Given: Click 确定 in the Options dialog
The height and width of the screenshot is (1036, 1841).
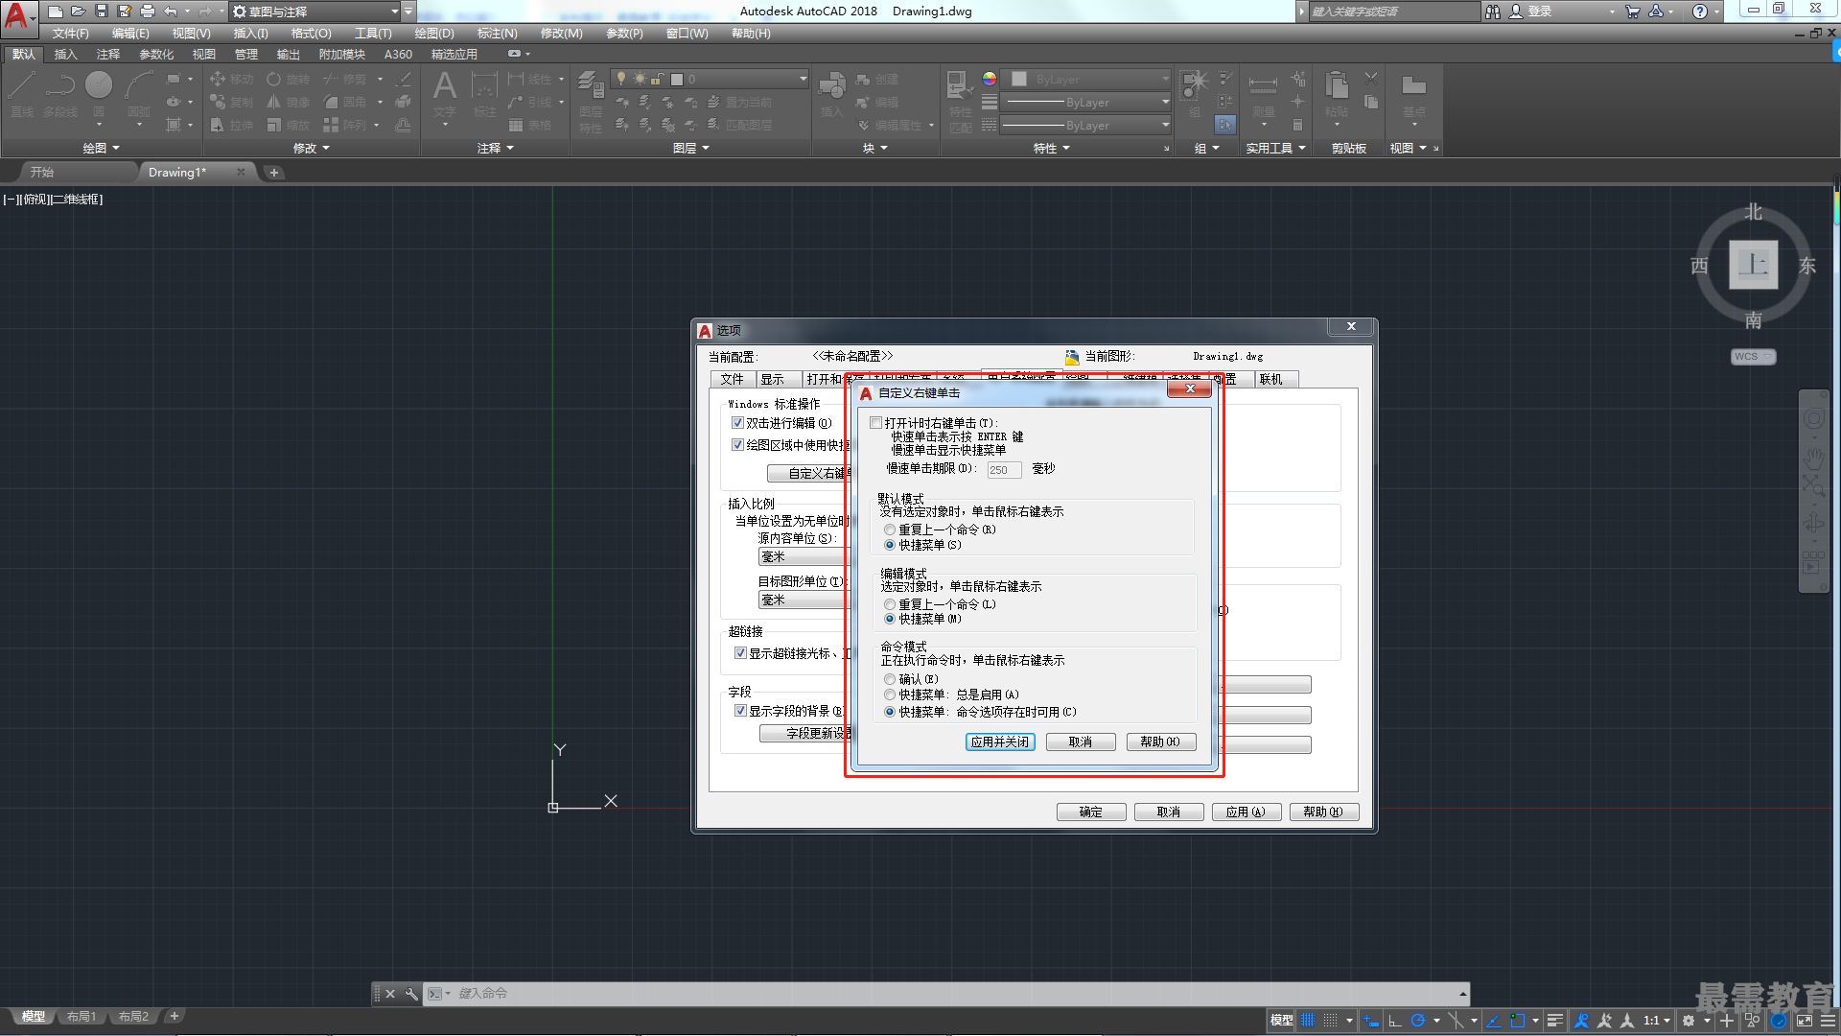Looking at the screenshot, I should pyautogui.click(x=1091, y=812).
